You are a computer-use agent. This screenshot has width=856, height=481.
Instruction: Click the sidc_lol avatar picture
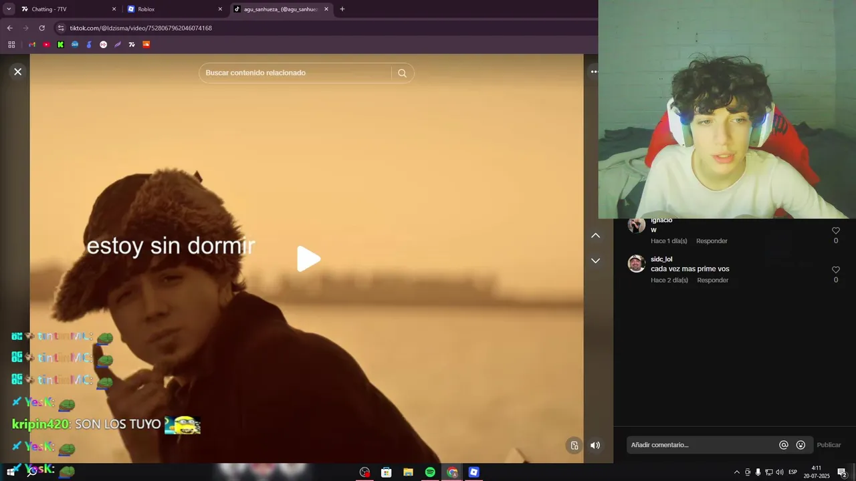click(x=636, y=264)
